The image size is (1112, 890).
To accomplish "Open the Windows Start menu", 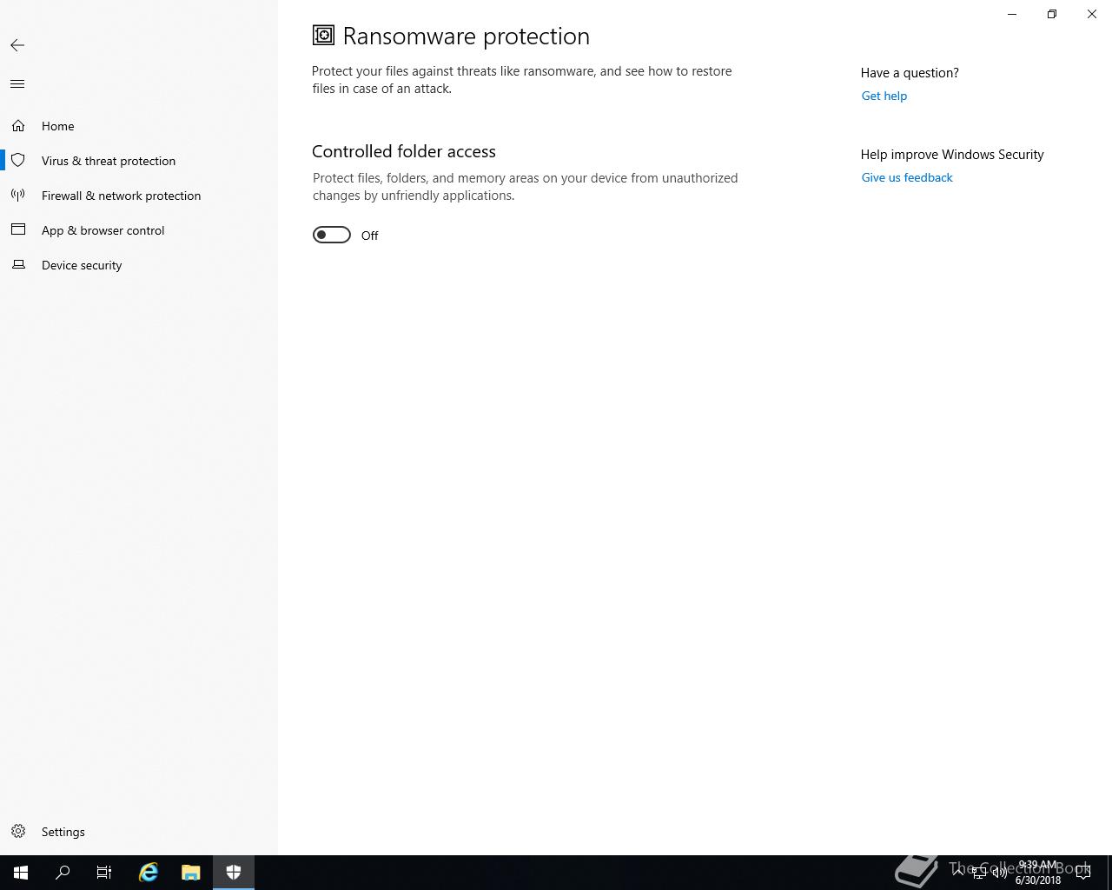I will [21, 873].
